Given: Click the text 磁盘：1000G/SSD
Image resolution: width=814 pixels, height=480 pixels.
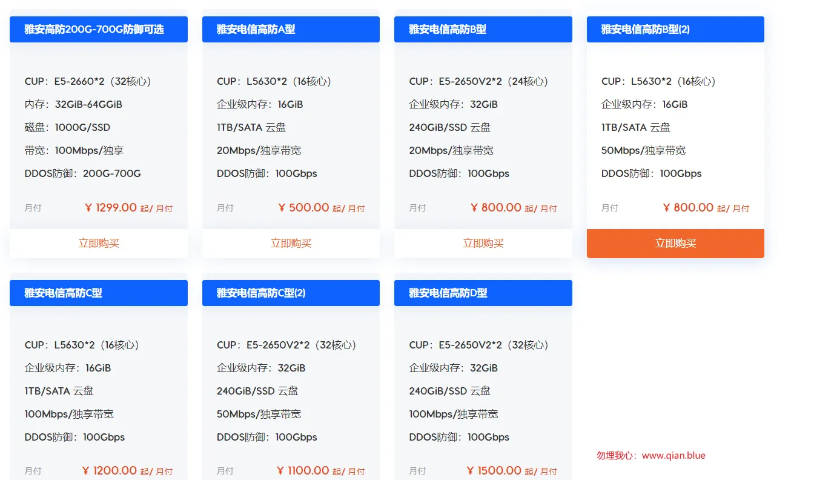Looking at the screenshot, I should 67,127.
